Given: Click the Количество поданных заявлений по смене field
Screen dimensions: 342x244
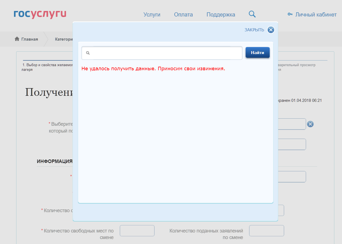Looking at the screenshot, I should click(266, 231).
